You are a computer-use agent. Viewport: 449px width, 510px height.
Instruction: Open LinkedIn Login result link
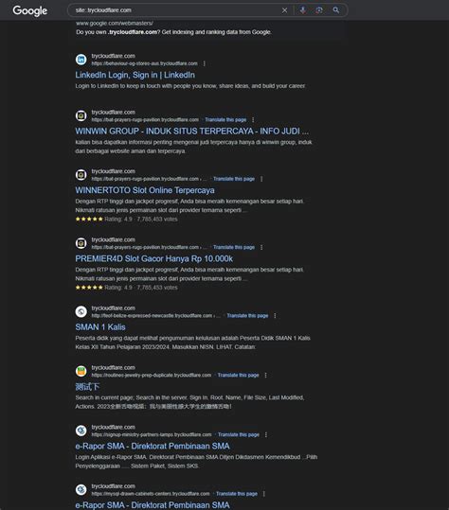(x=135, y=75)
